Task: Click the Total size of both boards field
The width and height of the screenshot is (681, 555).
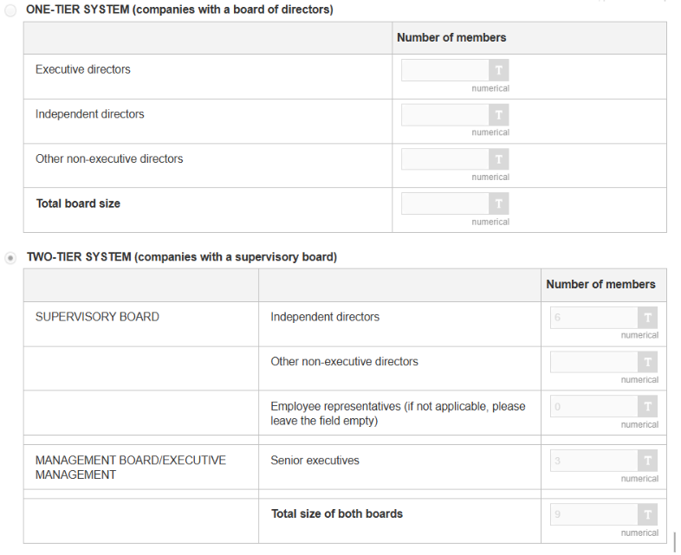Action: [594, 514]
